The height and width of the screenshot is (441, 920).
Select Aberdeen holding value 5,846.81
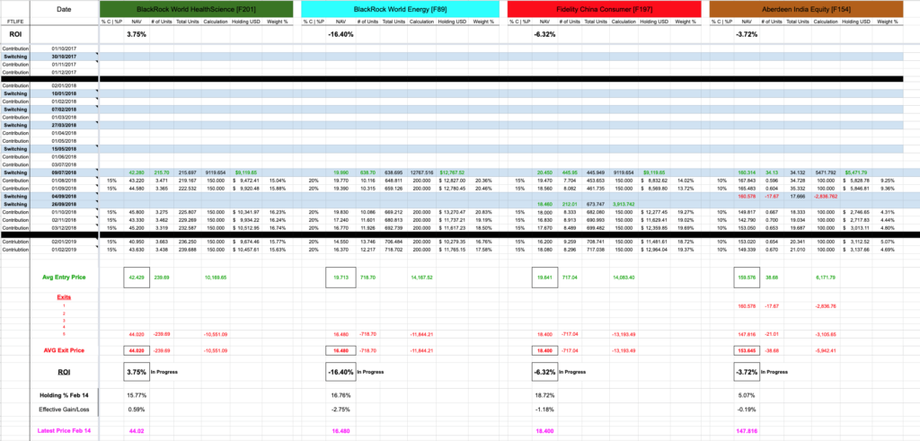tap(856, 189)
